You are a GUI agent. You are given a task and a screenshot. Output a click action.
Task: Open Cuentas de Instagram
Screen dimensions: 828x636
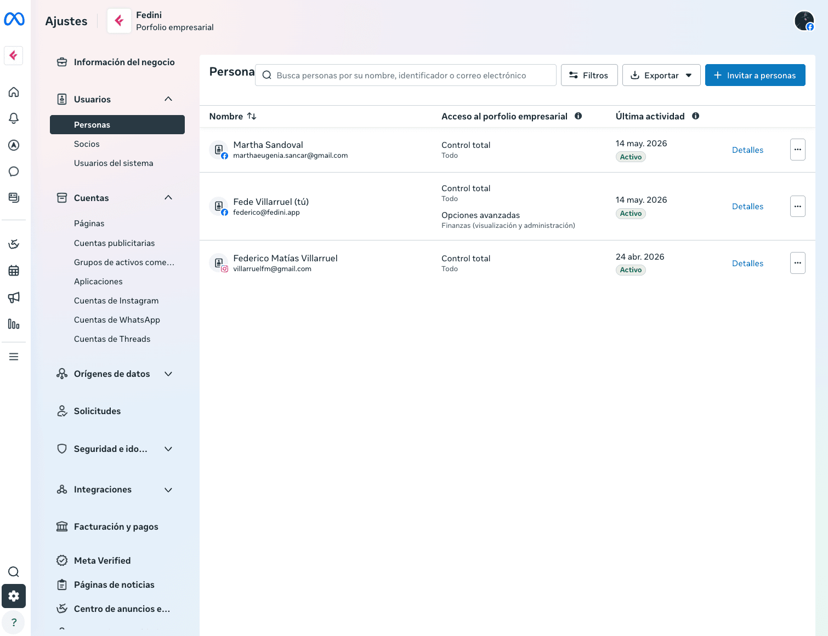tap(116, 300)
